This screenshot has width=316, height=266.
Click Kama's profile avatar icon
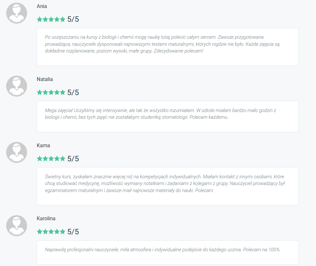[17, 152]
